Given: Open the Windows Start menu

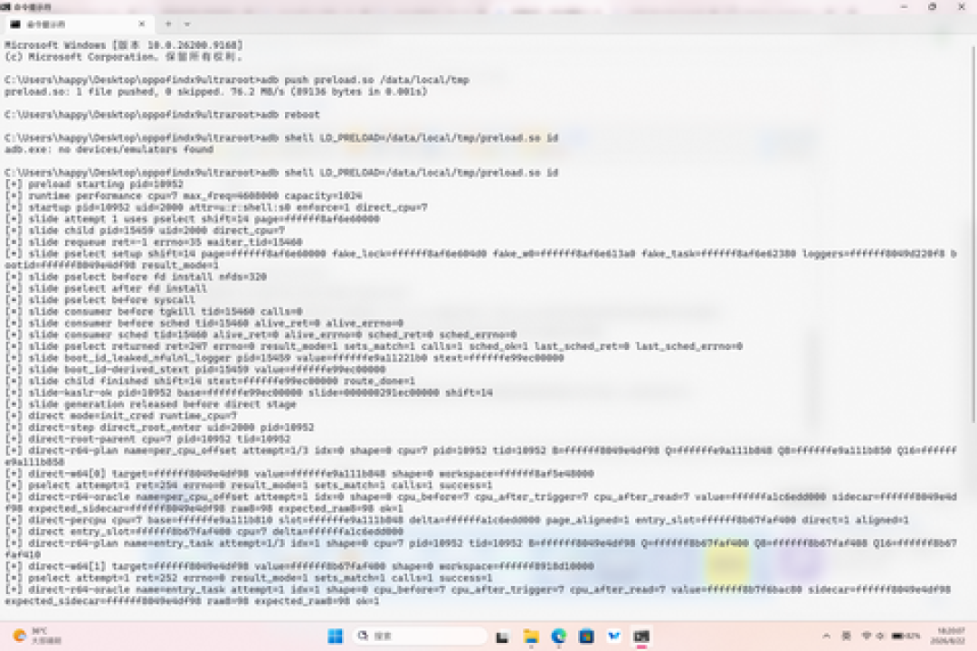Looking at the screenshot, I should click(336, 636).
